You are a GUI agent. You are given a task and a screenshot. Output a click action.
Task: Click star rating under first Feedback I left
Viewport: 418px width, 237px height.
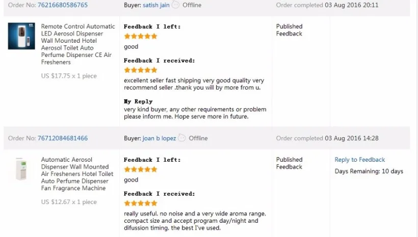pos(141,36)
